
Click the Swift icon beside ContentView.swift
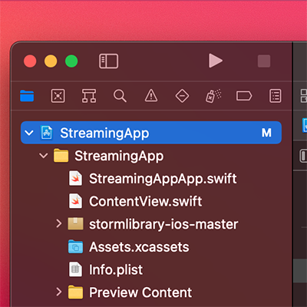(75, 201)
